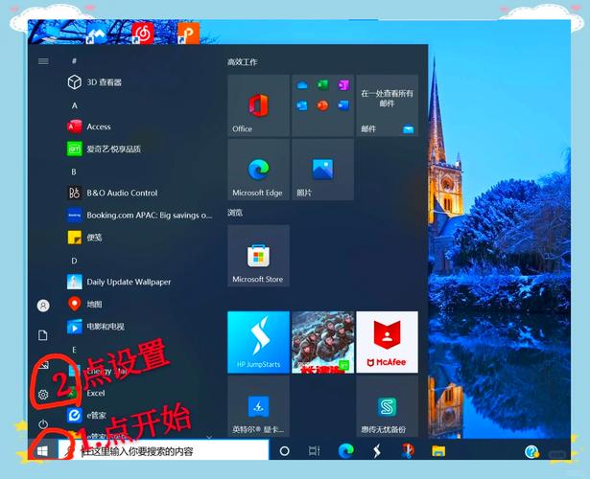Open the 邮件 mail tile
Viewport: 590px width, 479px height.
tap(388, 105)
